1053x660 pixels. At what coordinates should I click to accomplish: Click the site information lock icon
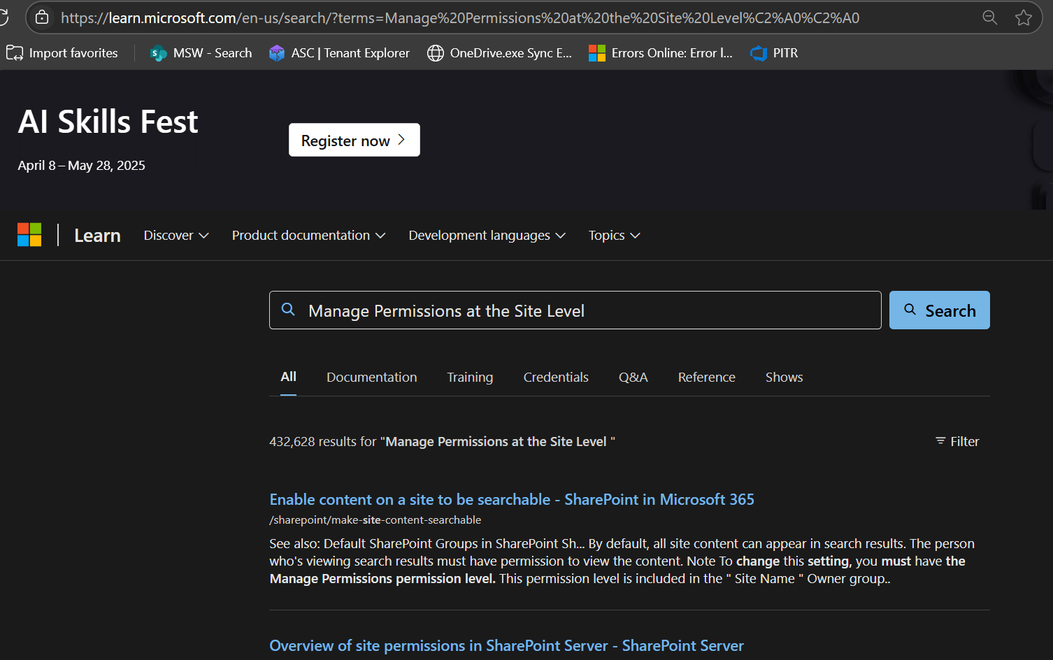click(x=42, y=17)
